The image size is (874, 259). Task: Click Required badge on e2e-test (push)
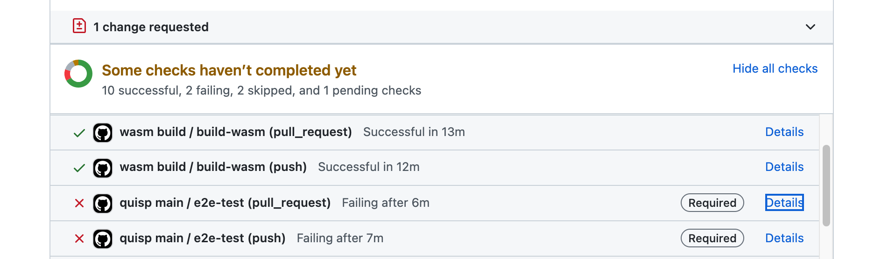pos(712,238)
